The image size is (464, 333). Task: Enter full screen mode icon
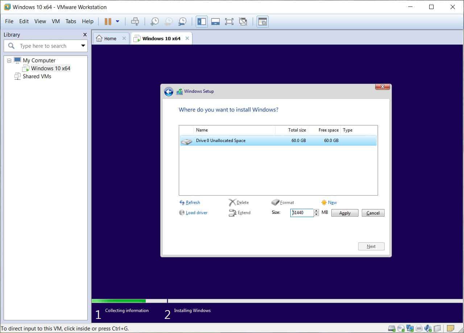pyautogui.click(x=229, y=21)
